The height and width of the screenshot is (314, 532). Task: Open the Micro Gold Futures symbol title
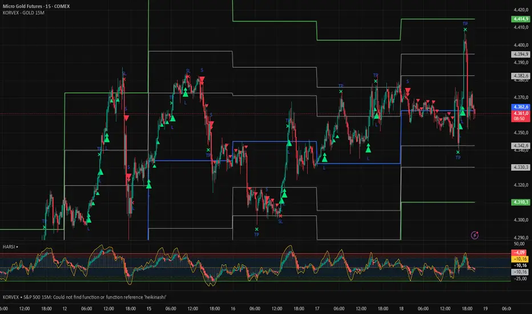[x=37, y=6]
